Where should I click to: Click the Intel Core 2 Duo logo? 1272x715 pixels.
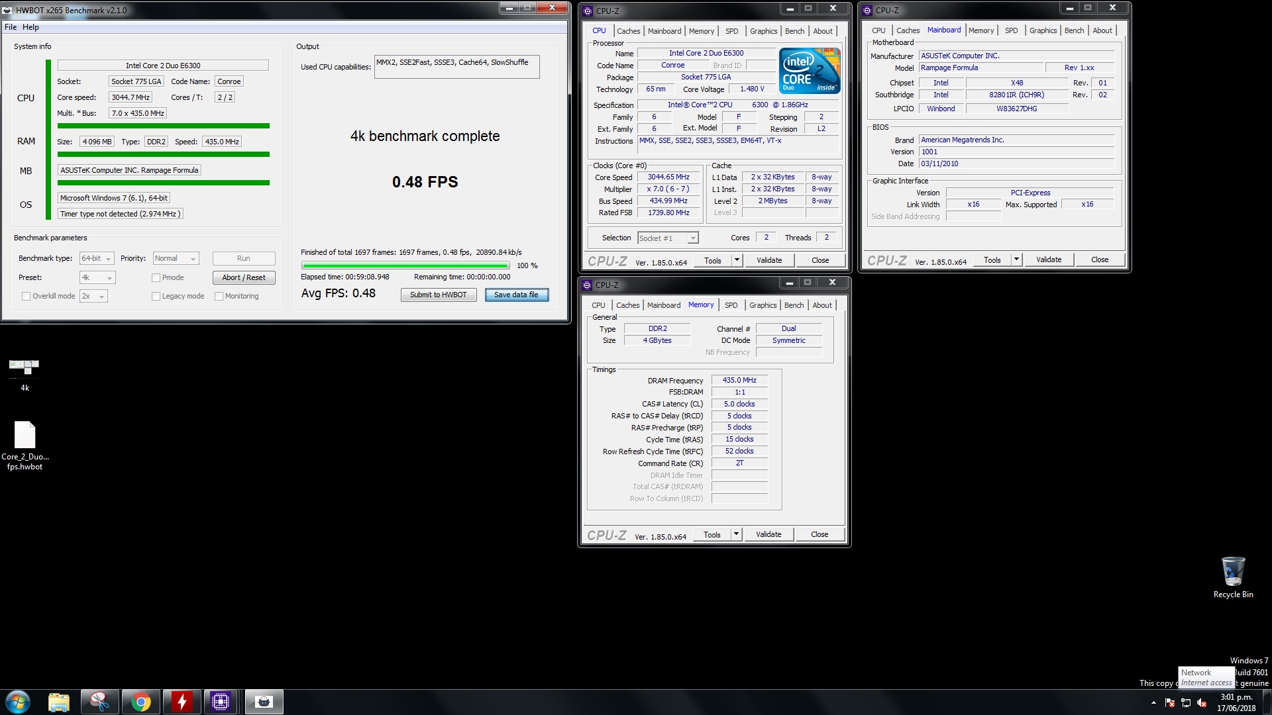coord(810,70)
